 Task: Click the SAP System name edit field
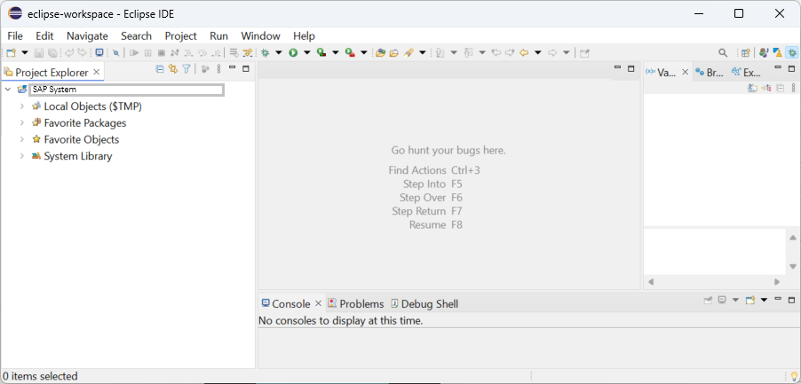point(125,90)
